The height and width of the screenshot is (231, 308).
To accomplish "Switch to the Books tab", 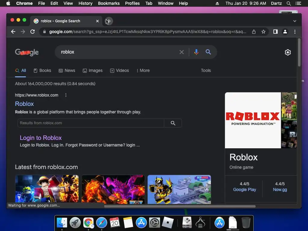I will click(x=42, y=70).
